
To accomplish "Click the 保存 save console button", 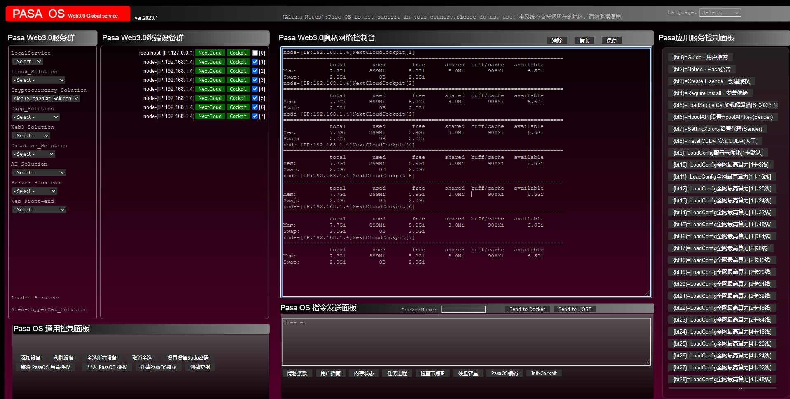I will pos(612,40).
